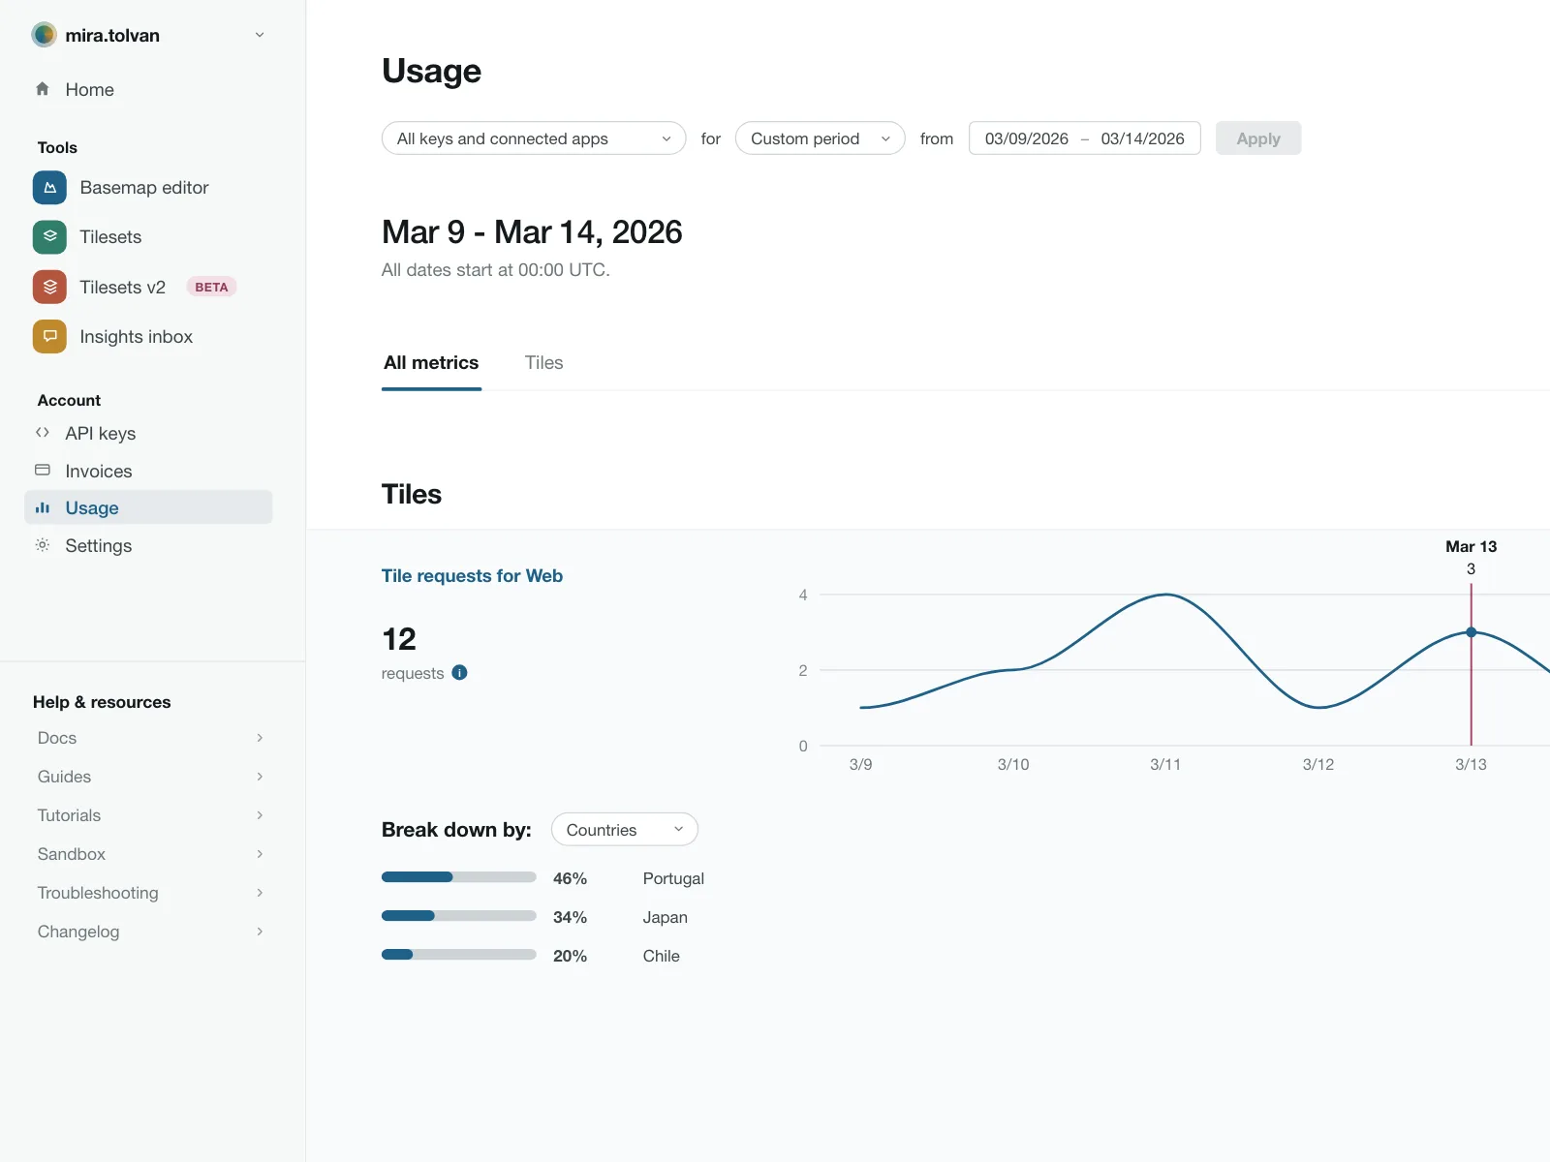The height and width of the screenshot is (1162, 1550).
Task: Click the 3/11 x-axis date label
Action: 1165,765
